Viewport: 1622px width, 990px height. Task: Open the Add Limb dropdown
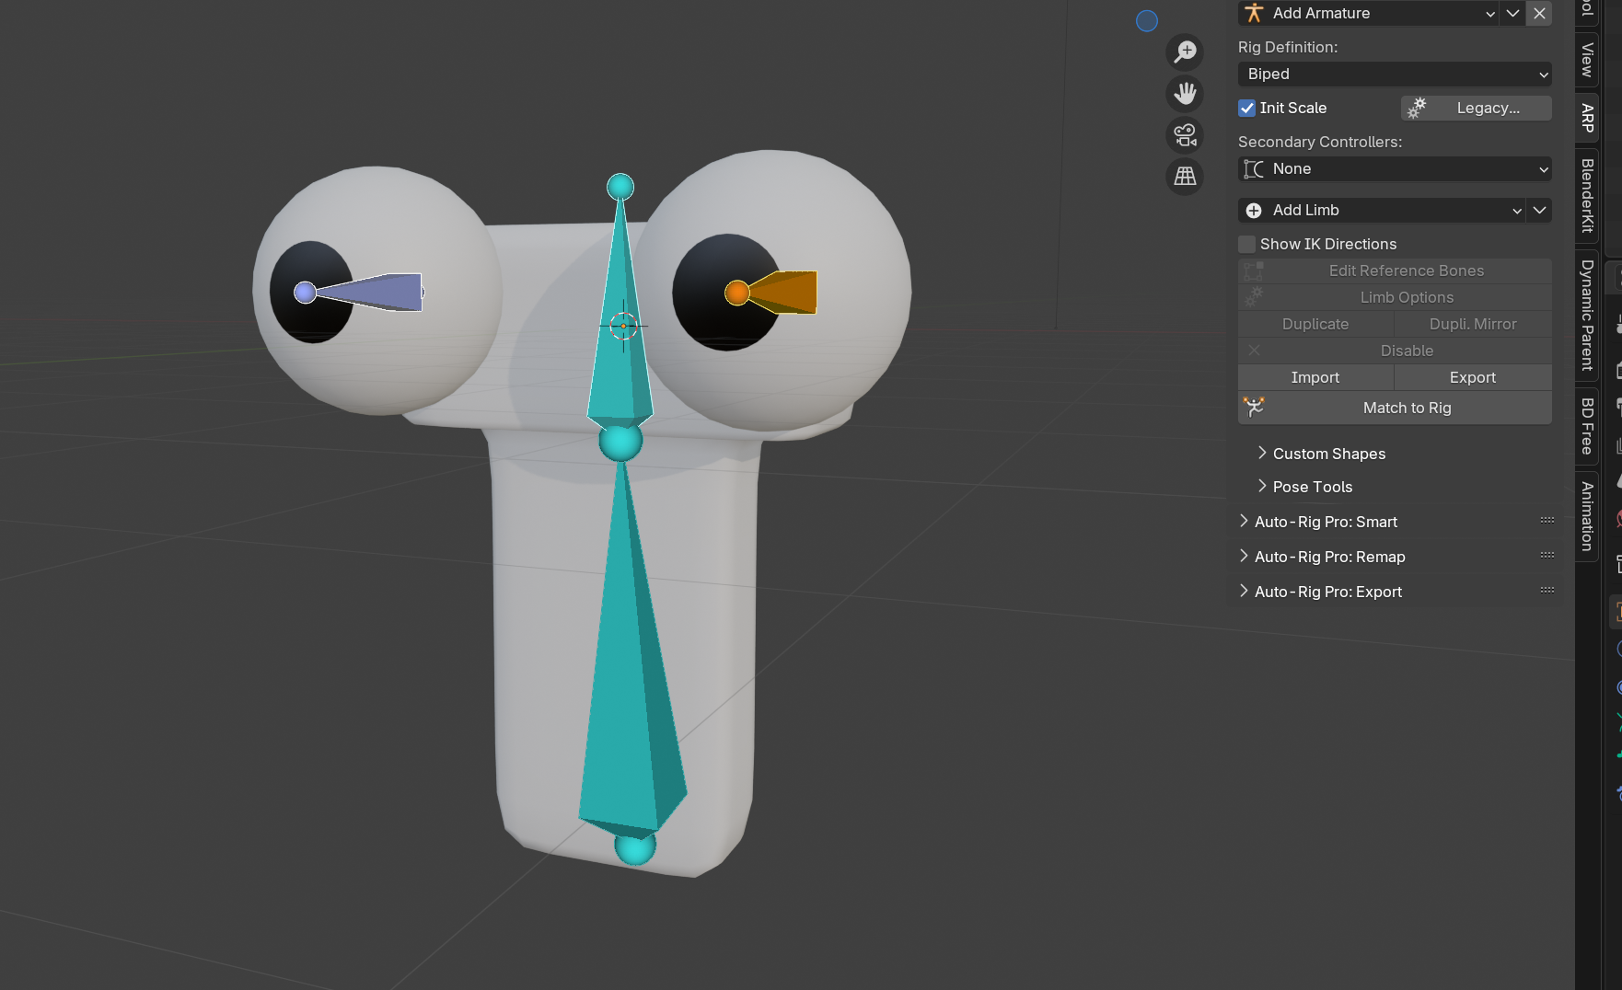point(1382,211)
